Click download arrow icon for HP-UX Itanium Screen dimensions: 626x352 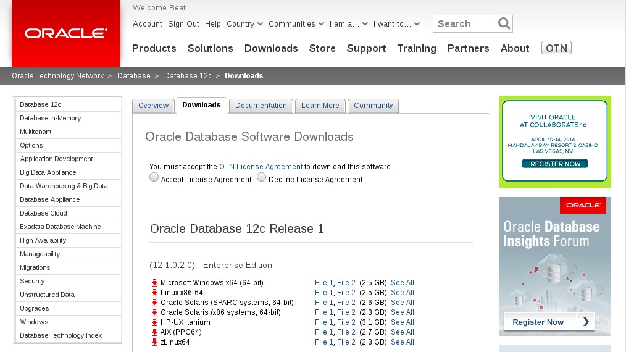[154, 322]
